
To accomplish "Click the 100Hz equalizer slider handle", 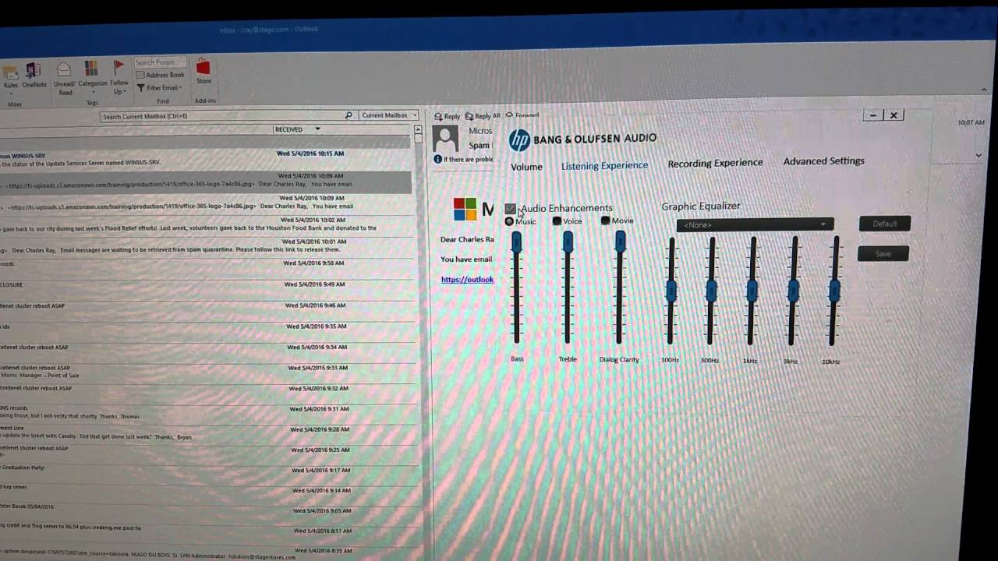I will coord(671,291).
